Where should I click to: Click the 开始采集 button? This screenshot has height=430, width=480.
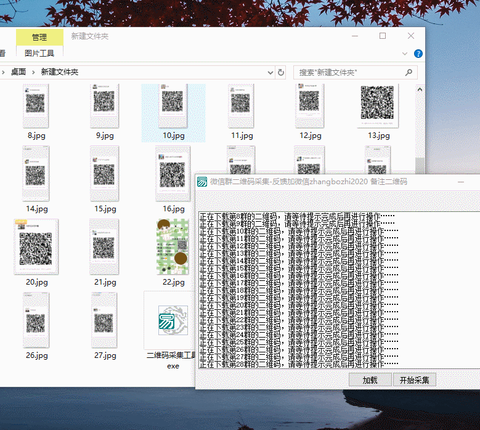pos(414,380)
